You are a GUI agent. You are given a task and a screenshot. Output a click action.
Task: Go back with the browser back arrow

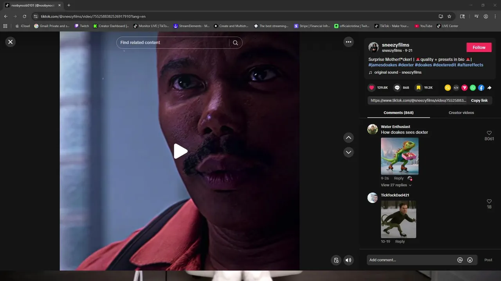pyautogui.click(x=5, y=16)
